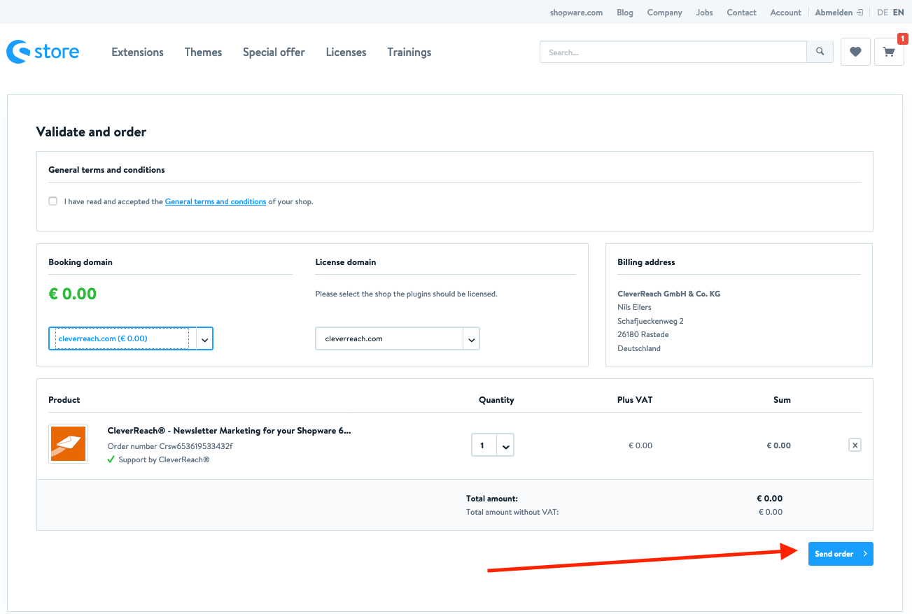Open the Account link
The height and width of the screenshot is (614, 912).
coord(785,13)
